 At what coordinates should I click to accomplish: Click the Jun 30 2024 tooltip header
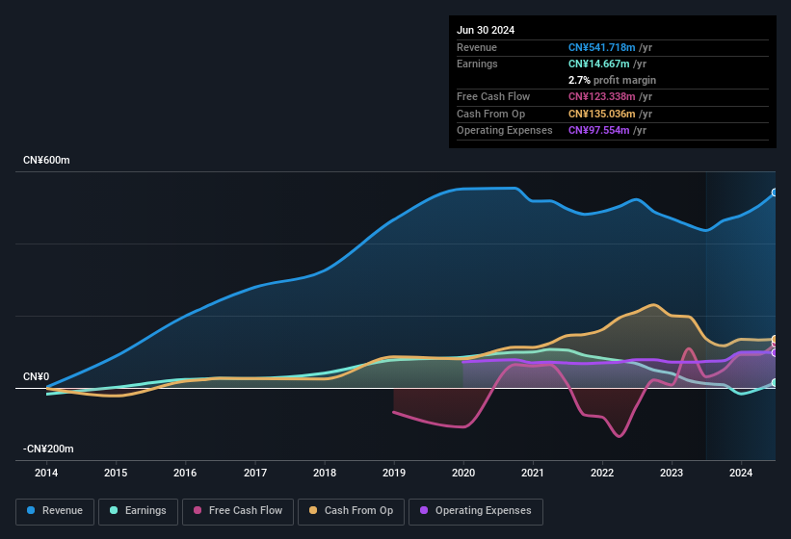pos(486,30)
